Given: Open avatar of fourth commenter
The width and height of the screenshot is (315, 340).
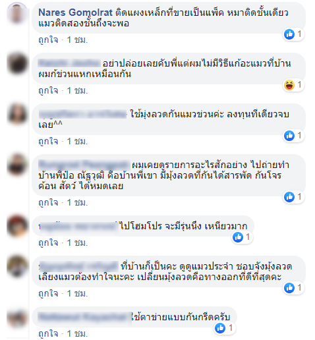Looking at the screenshot, I should (17, 165).
